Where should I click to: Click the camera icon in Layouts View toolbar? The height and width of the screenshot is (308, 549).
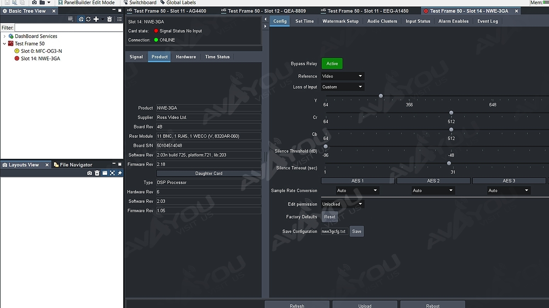click(90, 173)
